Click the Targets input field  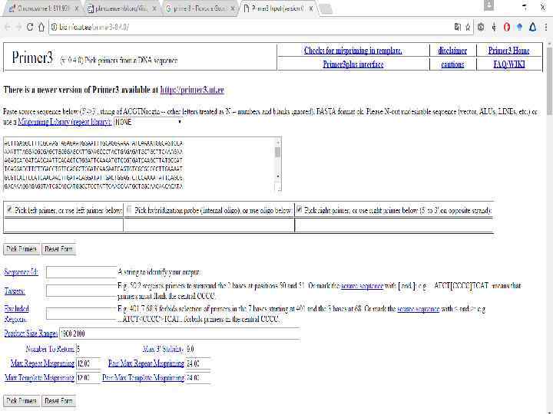tap(81, 291)
